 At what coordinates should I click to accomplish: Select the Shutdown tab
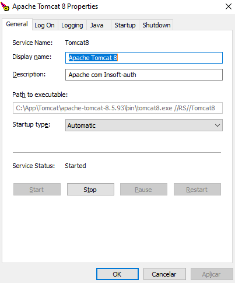(156, 25)
